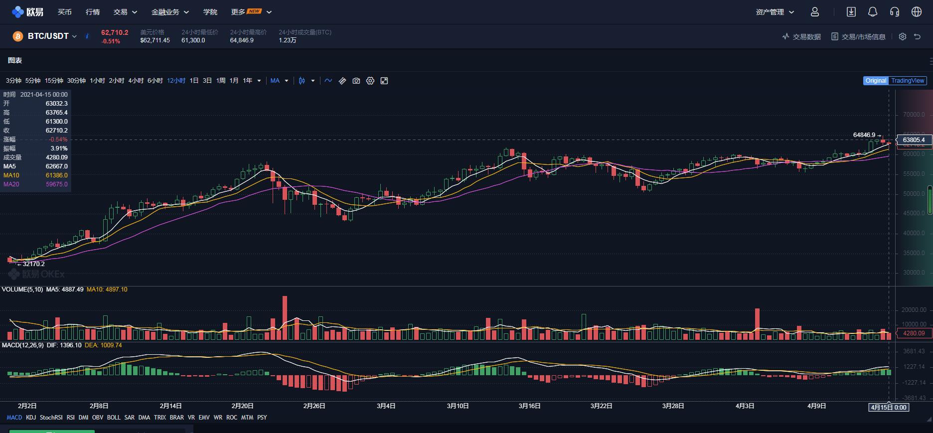Viewport: 933px width, 433px height.
Task: Select the 1日 interval
Action: click(194, 81)
